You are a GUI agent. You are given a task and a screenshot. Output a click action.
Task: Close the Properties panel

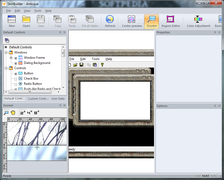[219, 32]
